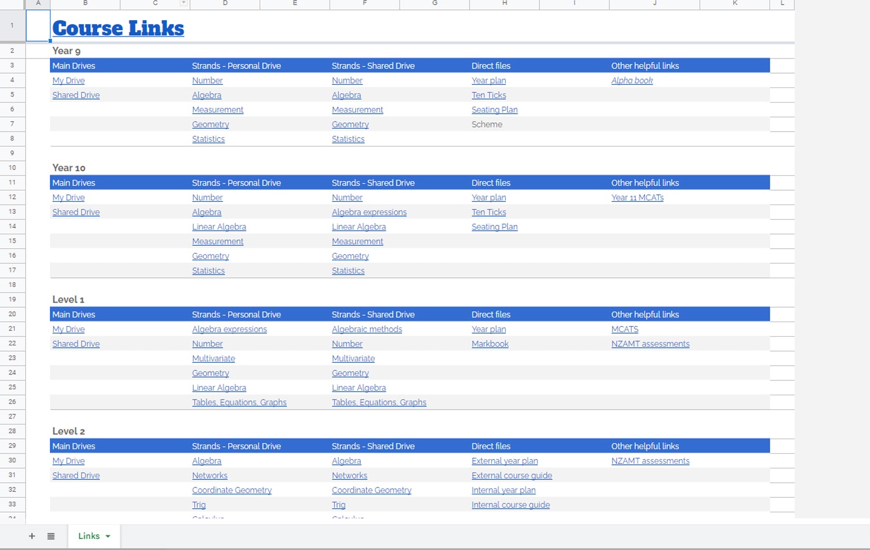Open the Year 11 MCATs link
The image size is (870, 550).
tap(637, 197)
